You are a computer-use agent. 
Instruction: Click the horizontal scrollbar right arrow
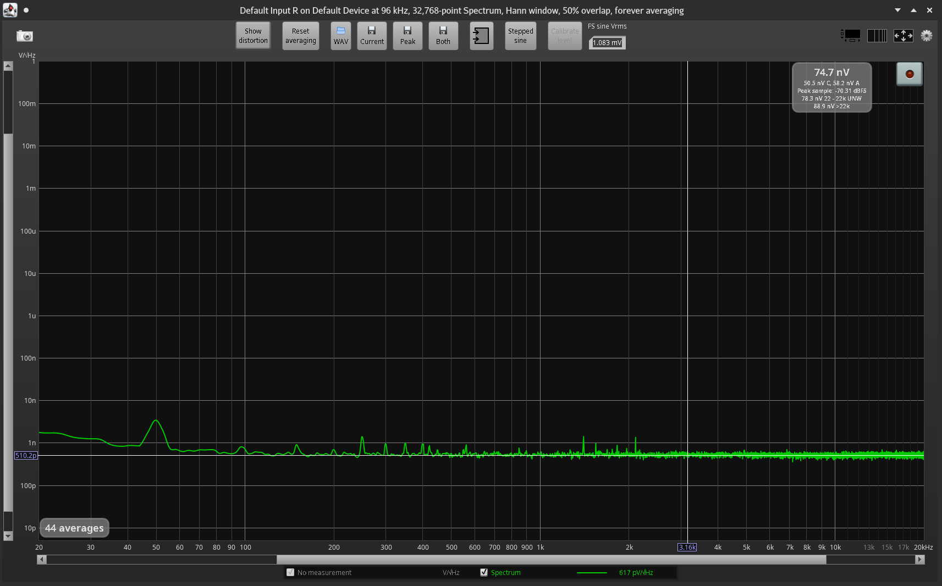(x=920, y=560)
